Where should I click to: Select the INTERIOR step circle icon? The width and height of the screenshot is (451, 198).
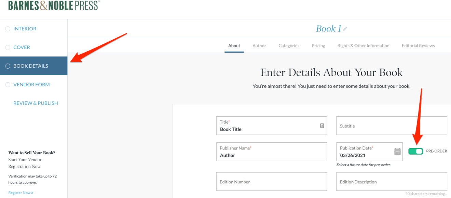tap(8, 29)
